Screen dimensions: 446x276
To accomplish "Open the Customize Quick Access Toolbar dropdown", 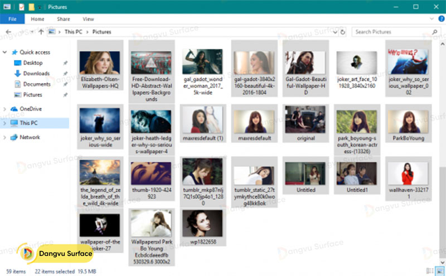I will click(x=41, y=7).
